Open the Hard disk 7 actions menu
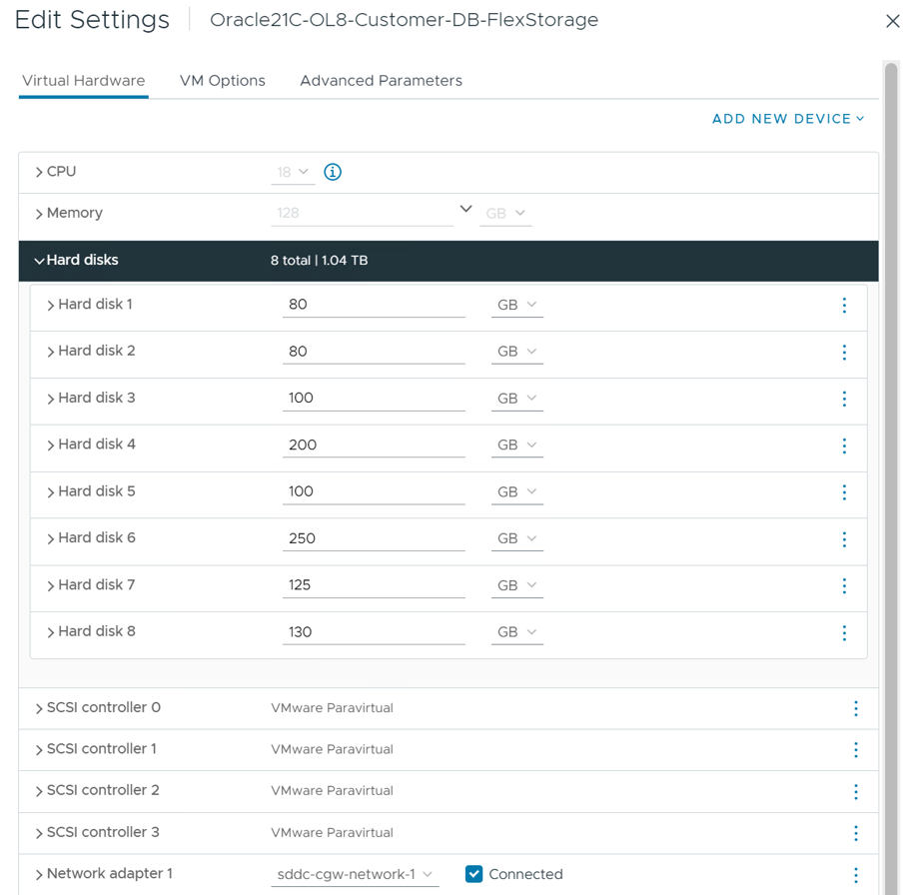This screenshot has width=909, height=895. point(844,585)
